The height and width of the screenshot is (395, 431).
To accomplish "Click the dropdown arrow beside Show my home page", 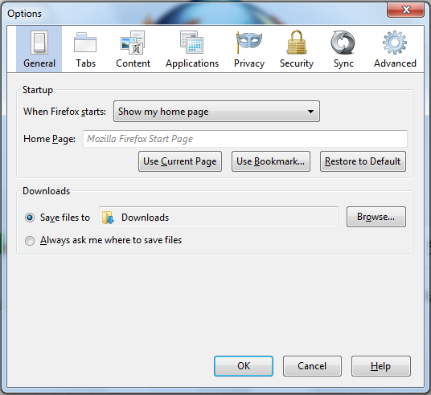I will pos(310,112).
